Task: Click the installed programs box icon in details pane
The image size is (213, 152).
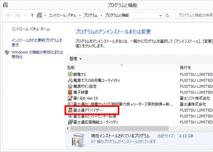Action: click(79, 140)
